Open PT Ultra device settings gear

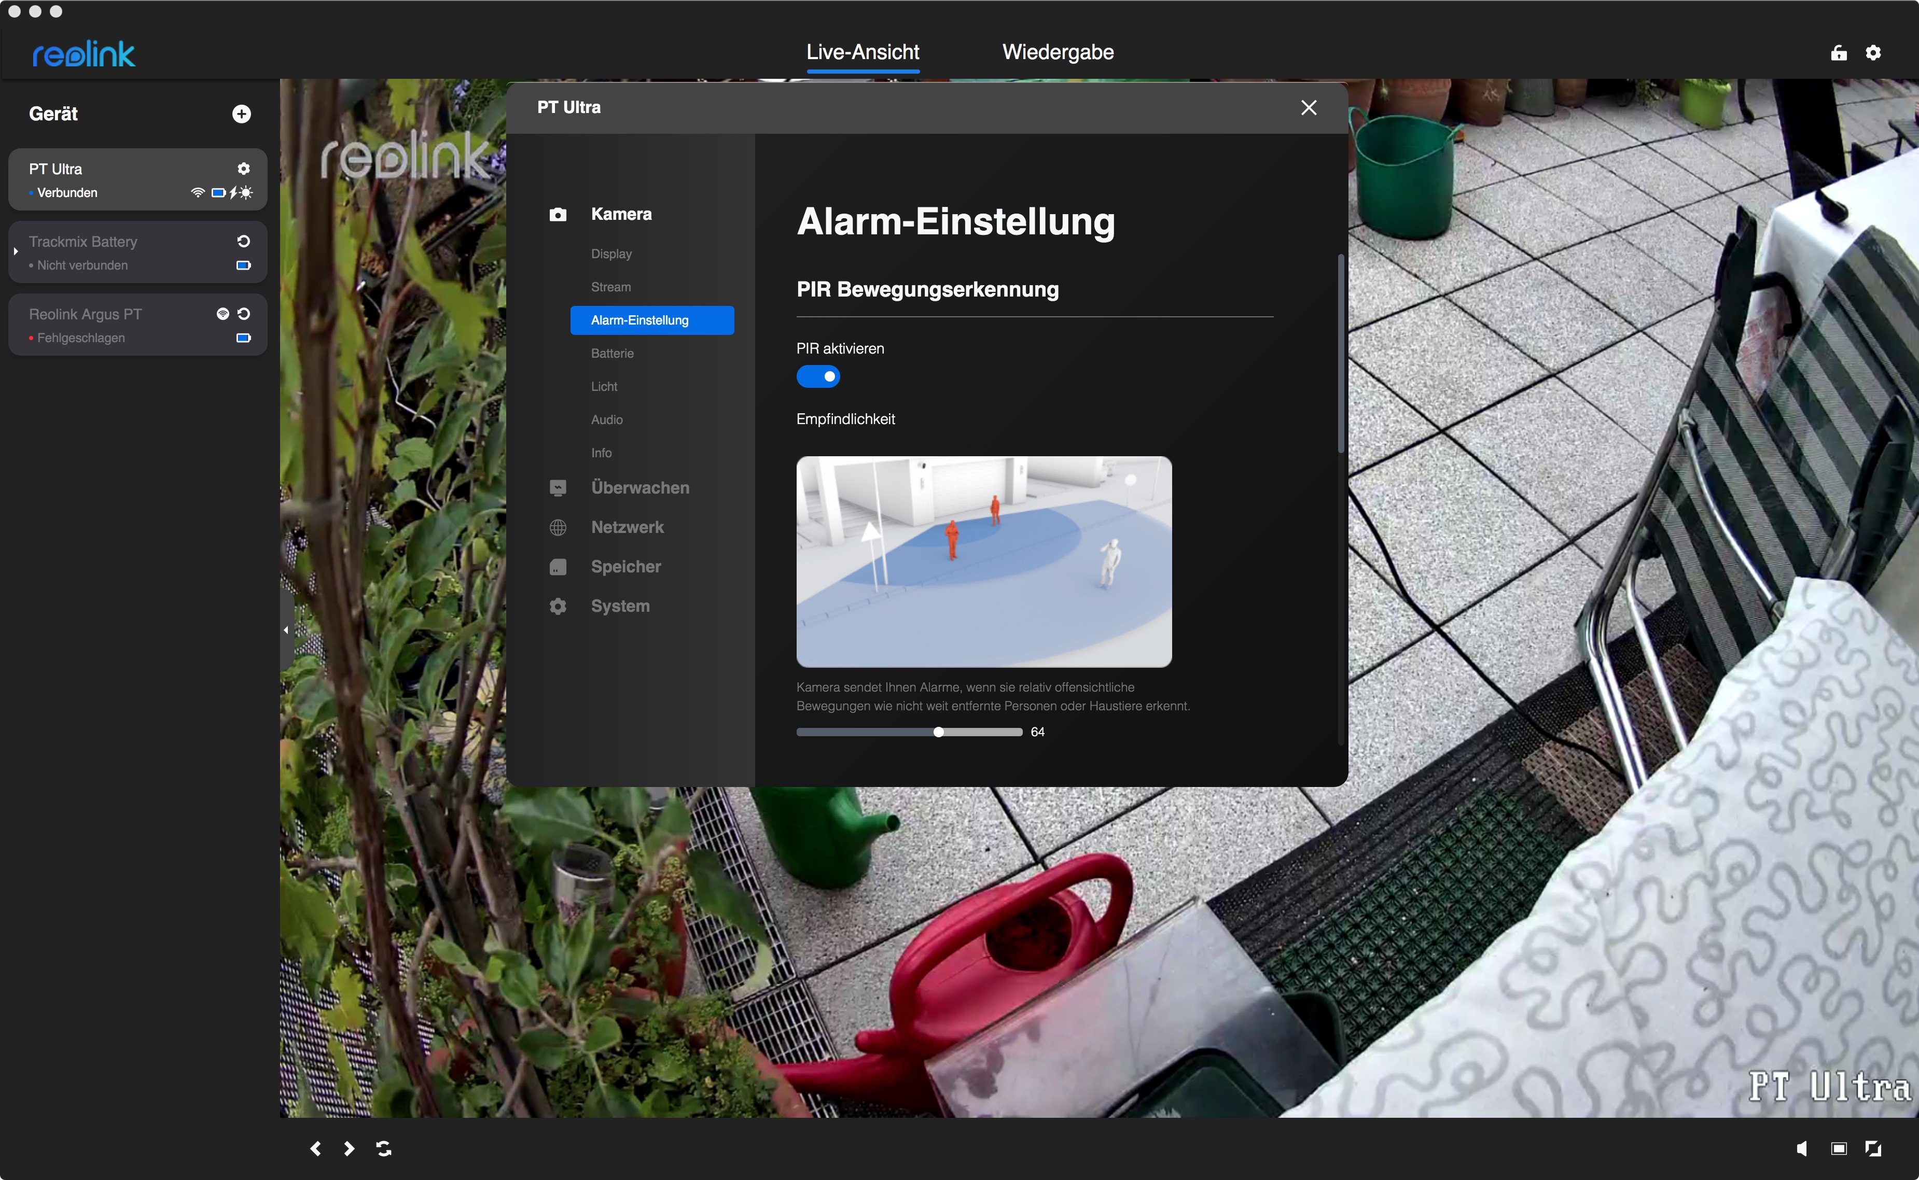pos(244,168)
